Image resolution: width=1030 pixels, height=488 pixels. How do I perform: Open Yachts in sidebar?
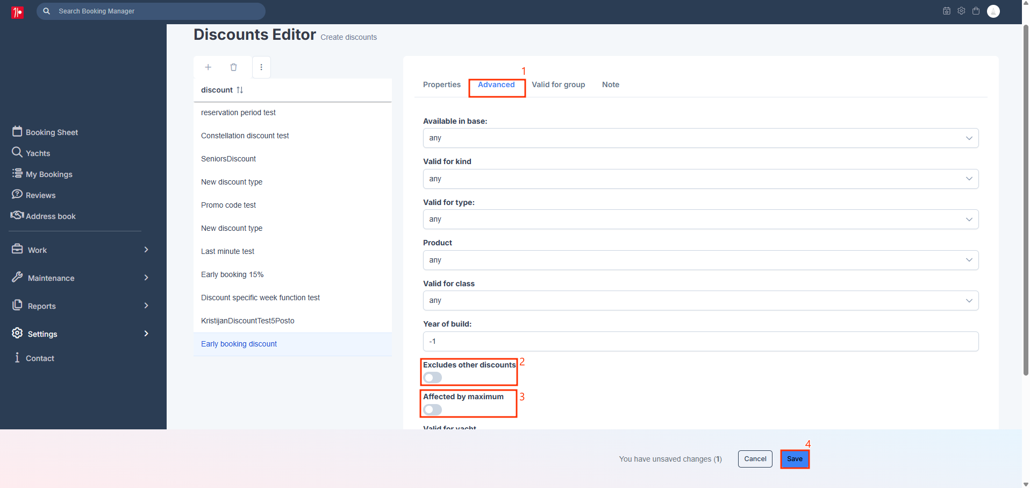[38, 153]
